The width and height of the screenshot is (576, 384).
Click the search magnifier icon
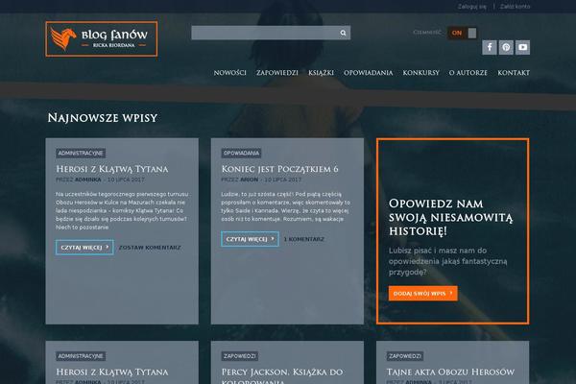pos(343,33)
